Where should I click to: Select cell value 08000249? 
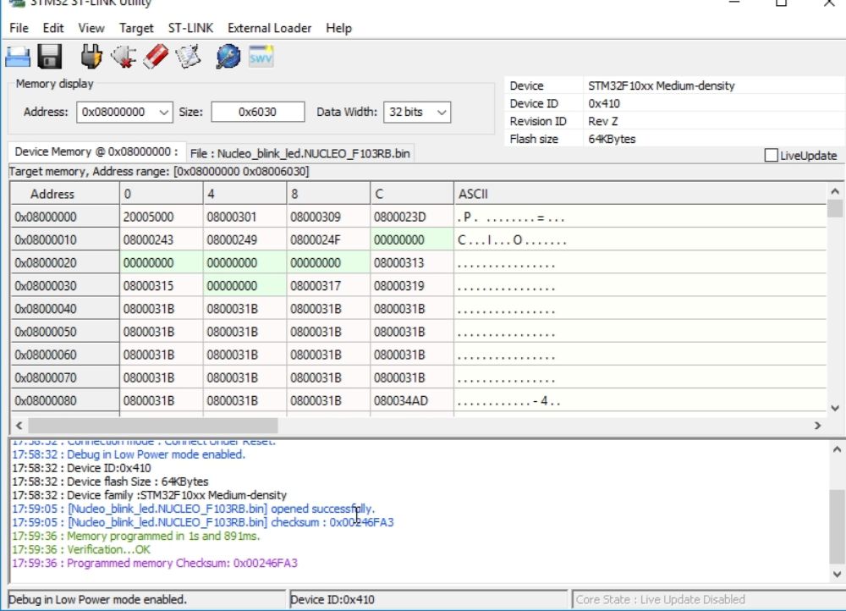244,239
